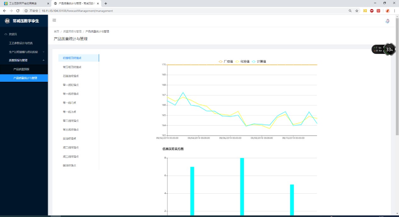Screen dimensions: 399x217
Task: Switch to the 工业互联网平台应用商店 tab
Action: (x=25, y=3)
